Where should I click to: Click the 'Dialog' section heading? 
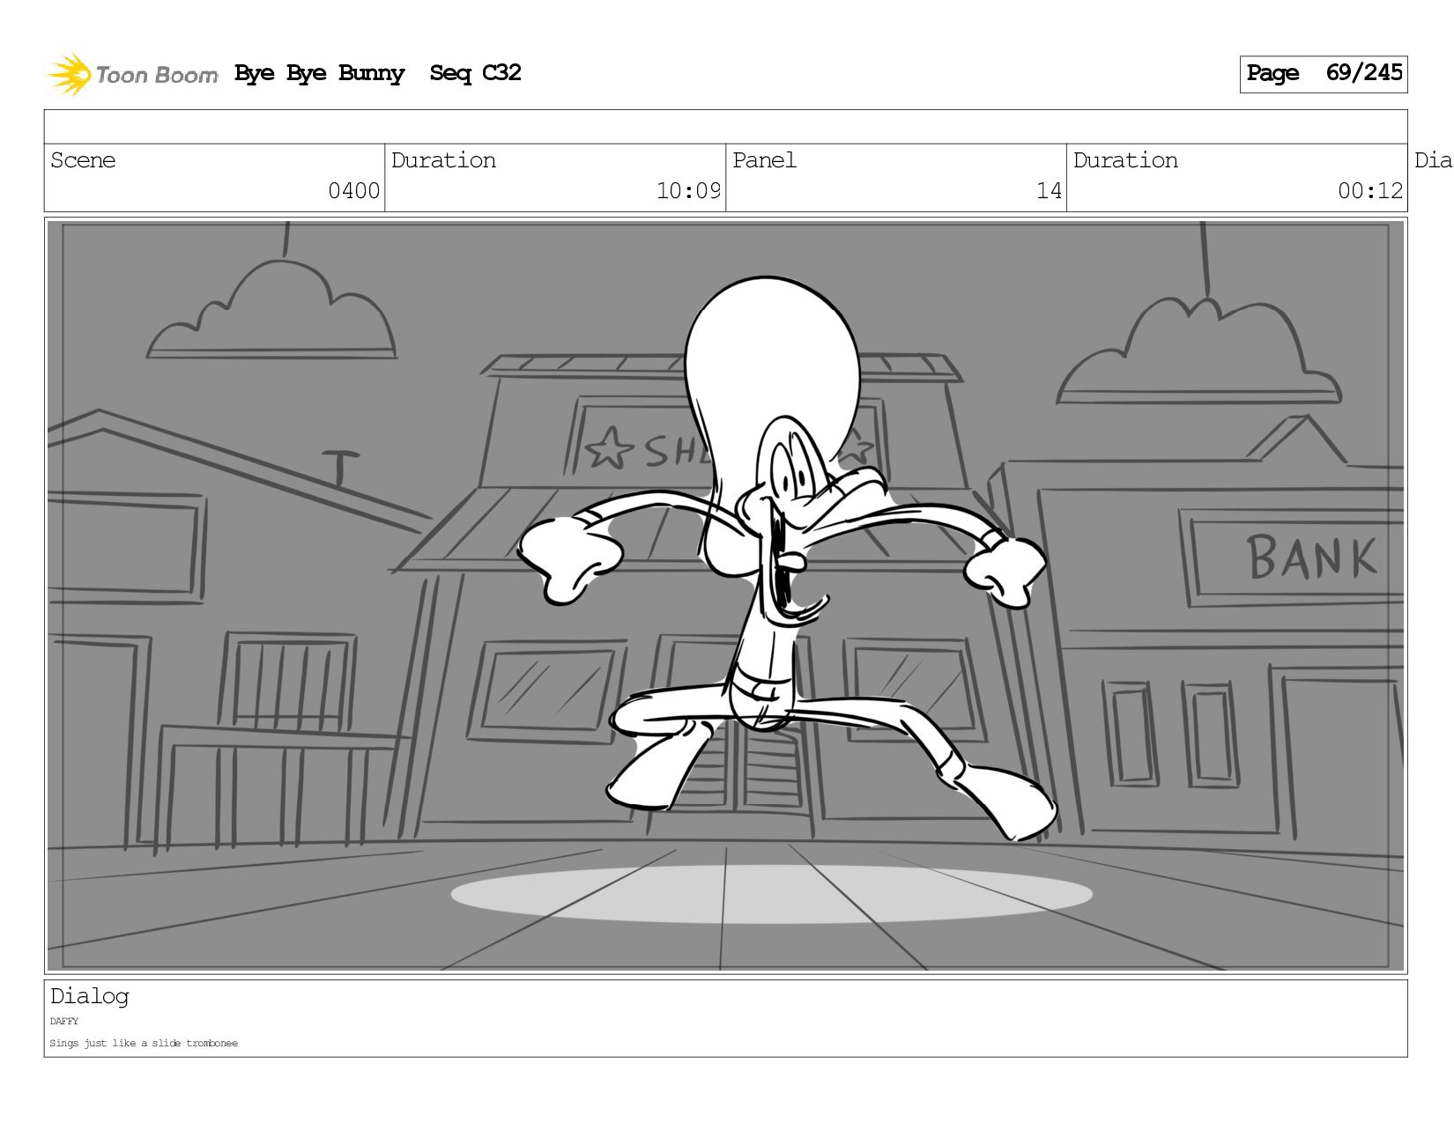click(90, 996)
